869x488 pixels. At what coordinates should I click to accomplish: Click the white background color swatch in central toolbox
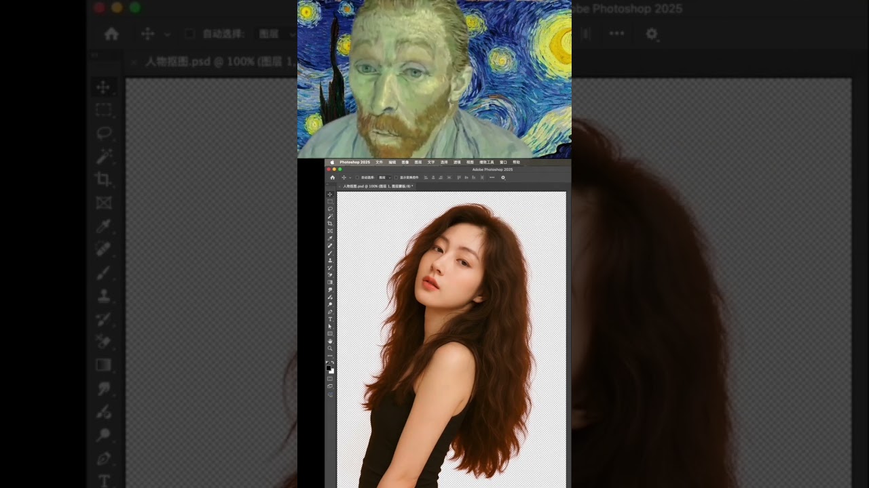coord(332,371)
